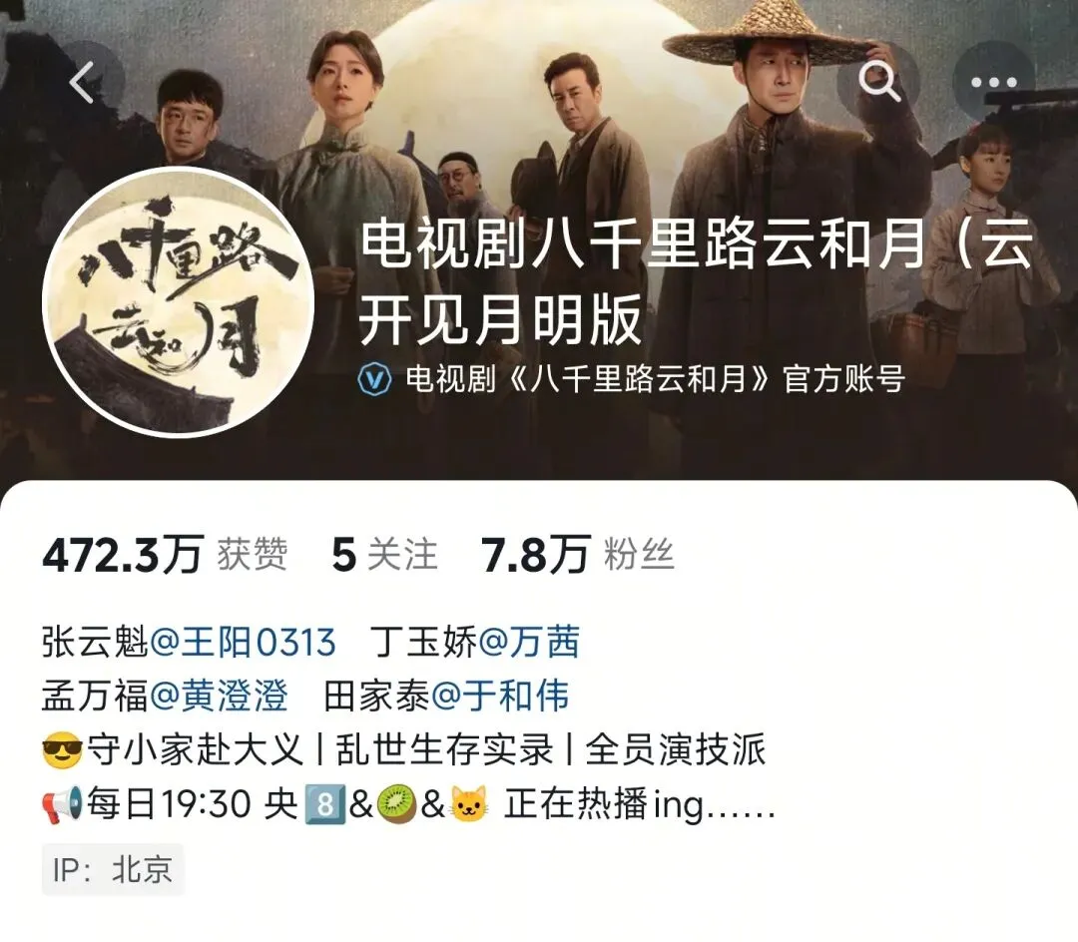Open the 5 关注 following list
This screenshot has width=1078, height=942.
[384, 555]
